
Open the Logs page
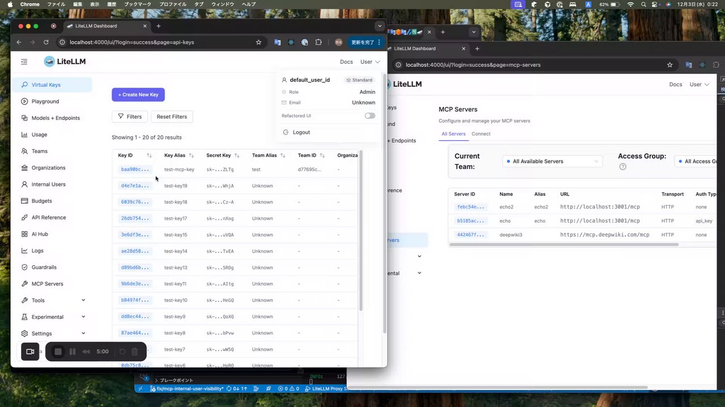point(53,250)
